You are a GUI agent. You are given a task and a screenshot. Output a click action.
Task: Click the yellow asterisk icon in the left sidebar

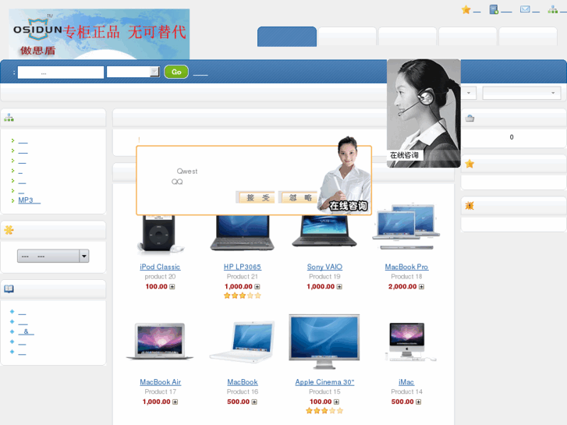9,230
